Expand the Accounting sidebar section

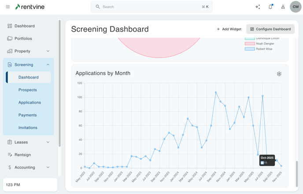pos(48,167)
